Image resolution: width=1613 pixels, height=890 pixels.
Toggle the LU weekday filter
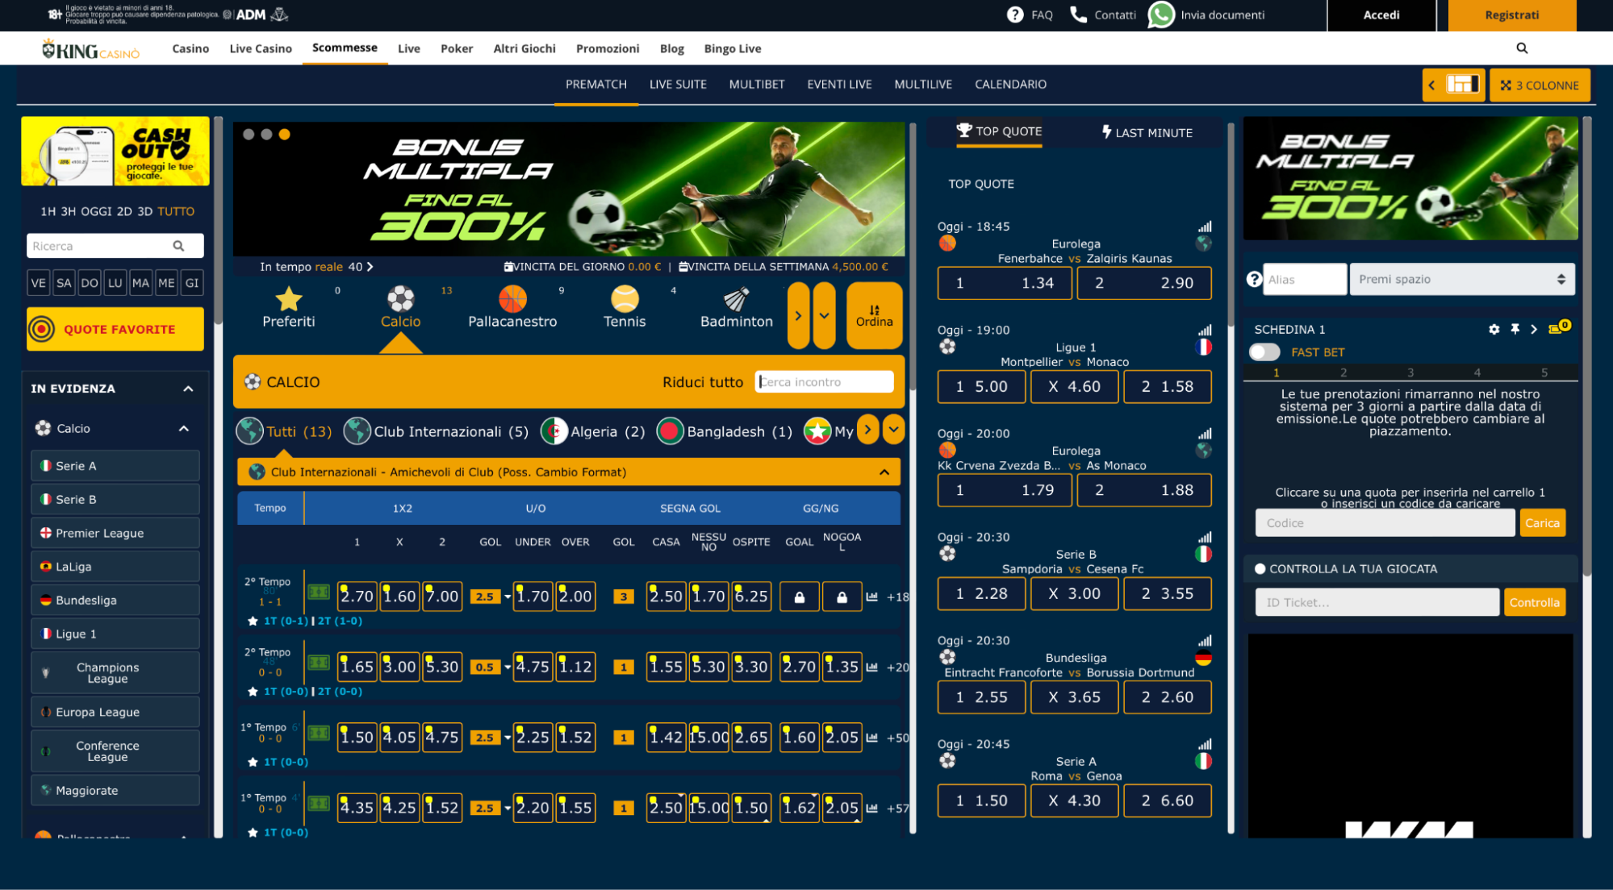(115, 283)
